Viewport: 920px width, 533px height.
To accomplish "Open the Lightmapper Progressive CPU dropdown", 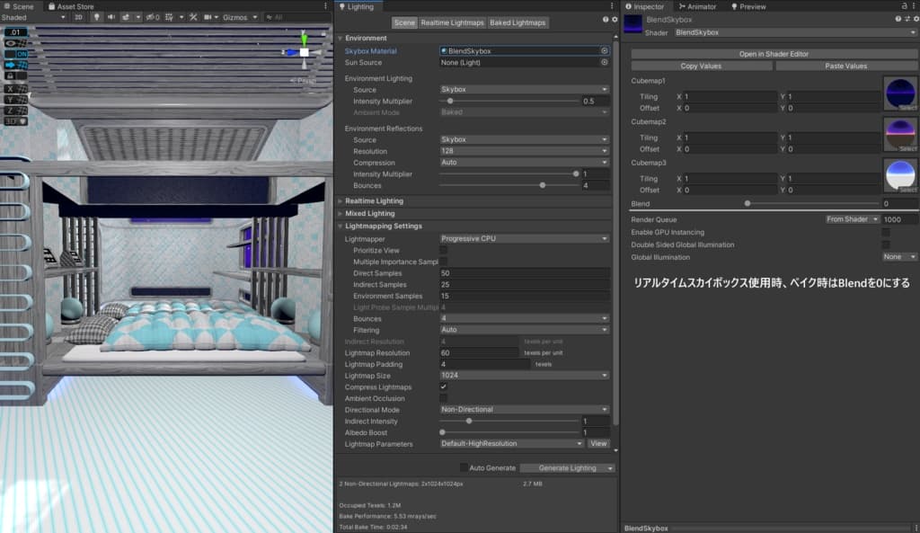I will click(524, 238).
